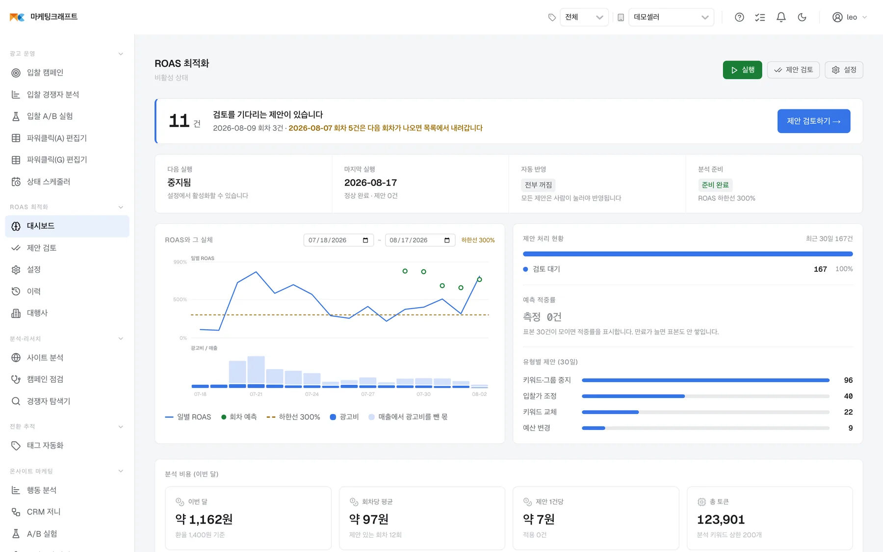Click the 경쟁자 탐색기 magnifier icon
This screenshot has width=883, height=552.
(x=16, y=401)
